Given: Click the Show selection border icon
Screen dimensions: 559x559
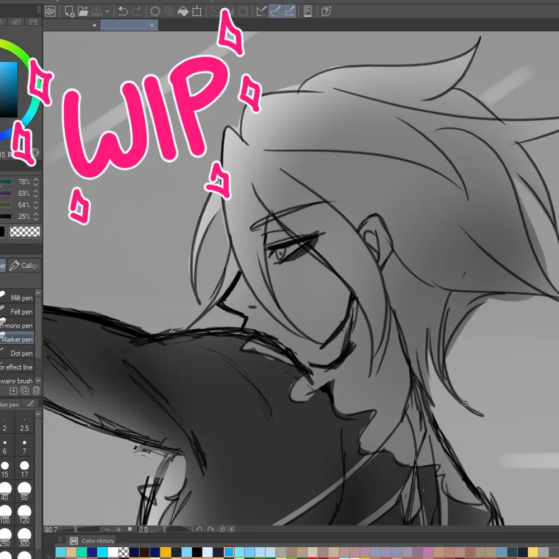Looking at the screenshot, I should coord(243,11).
